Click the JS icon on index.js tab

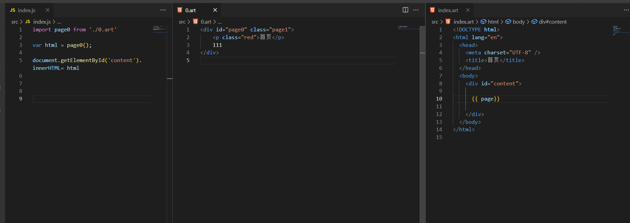pos(13,10)
